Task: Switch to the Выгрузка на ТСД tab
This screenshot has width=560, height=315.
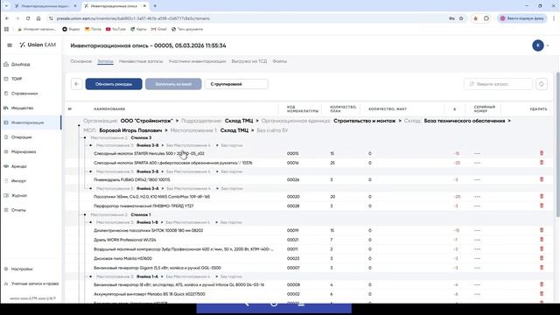Action: (x=248, y=61)
